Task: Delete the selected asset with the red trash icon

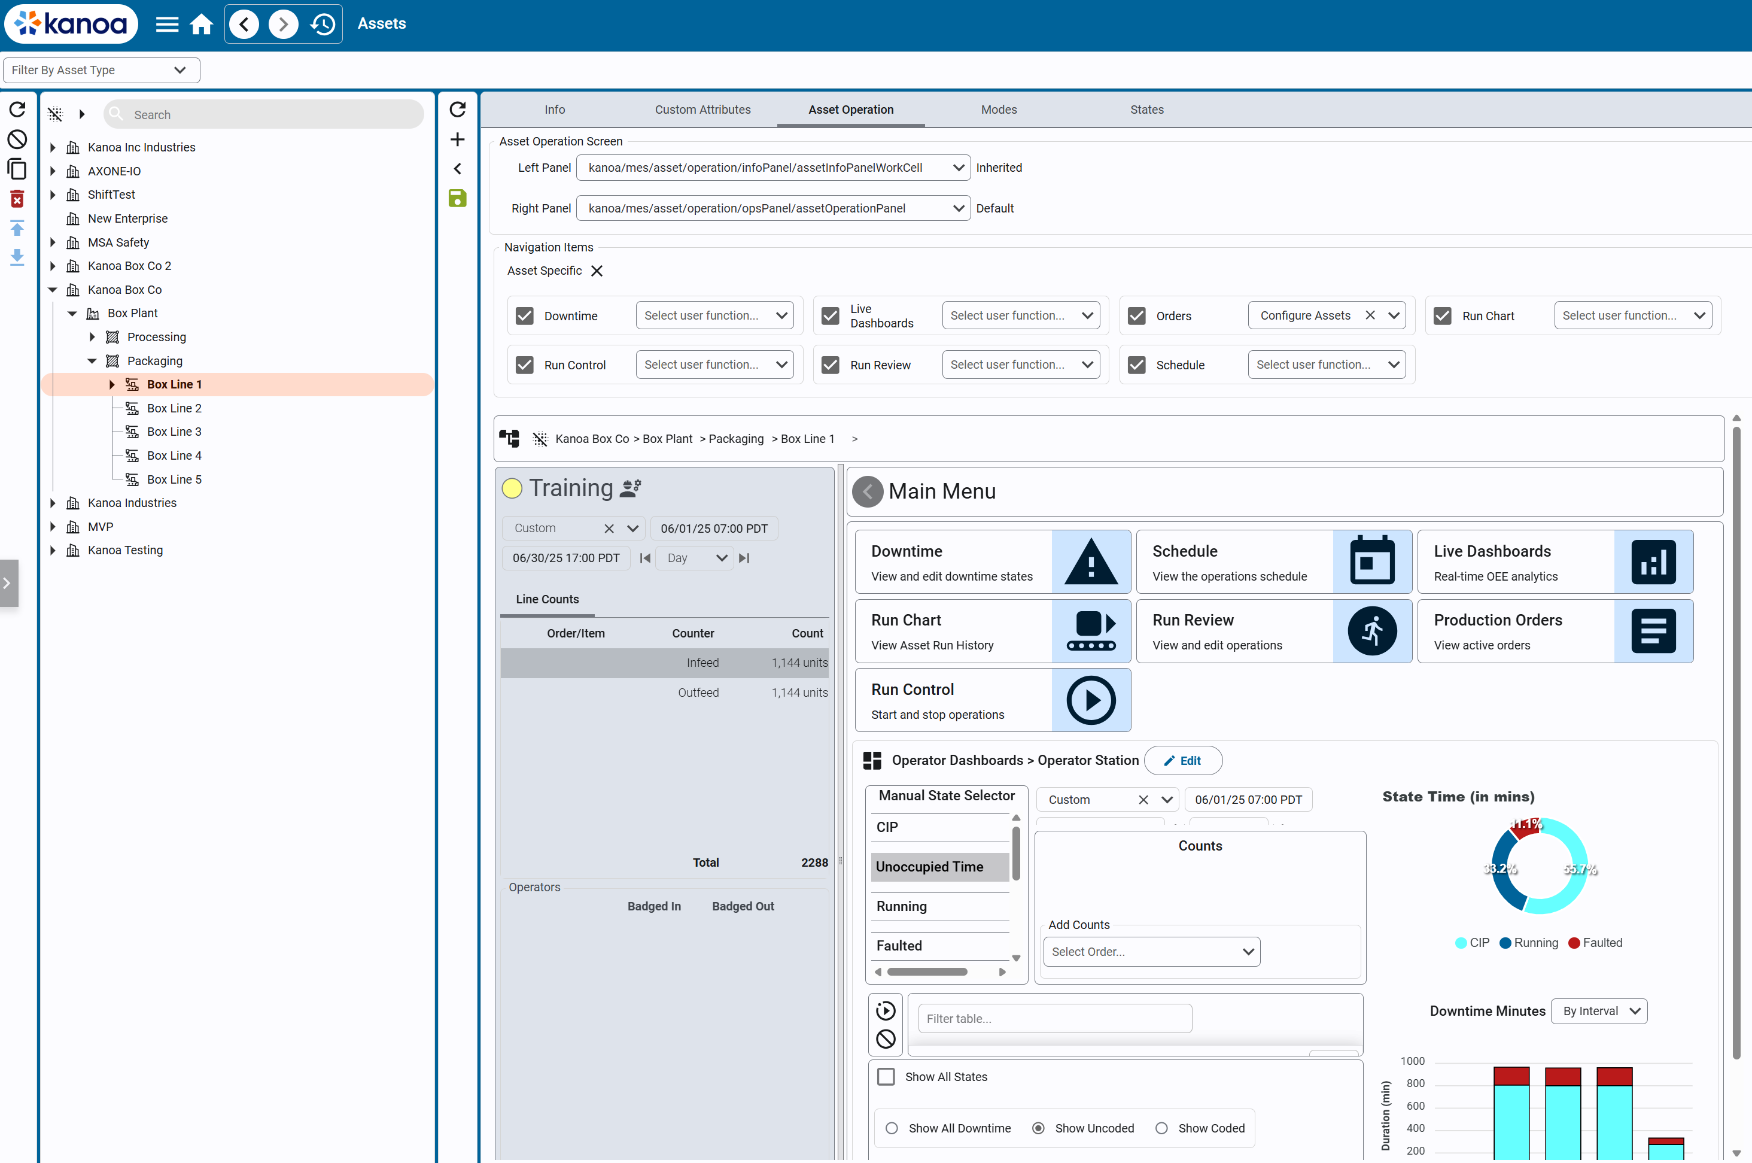Action: pos(17,199)
